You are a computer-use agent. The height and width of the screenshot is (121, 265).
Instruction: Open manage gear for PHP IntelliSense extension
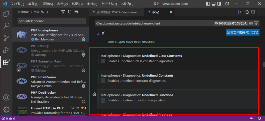point(83,86)
